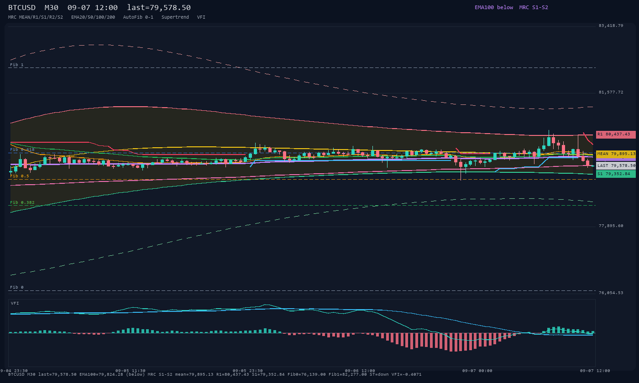This screenshot has width=639, height=383.
Task: Click the 'Fib 0.5' level label
Action: [20, 176]
